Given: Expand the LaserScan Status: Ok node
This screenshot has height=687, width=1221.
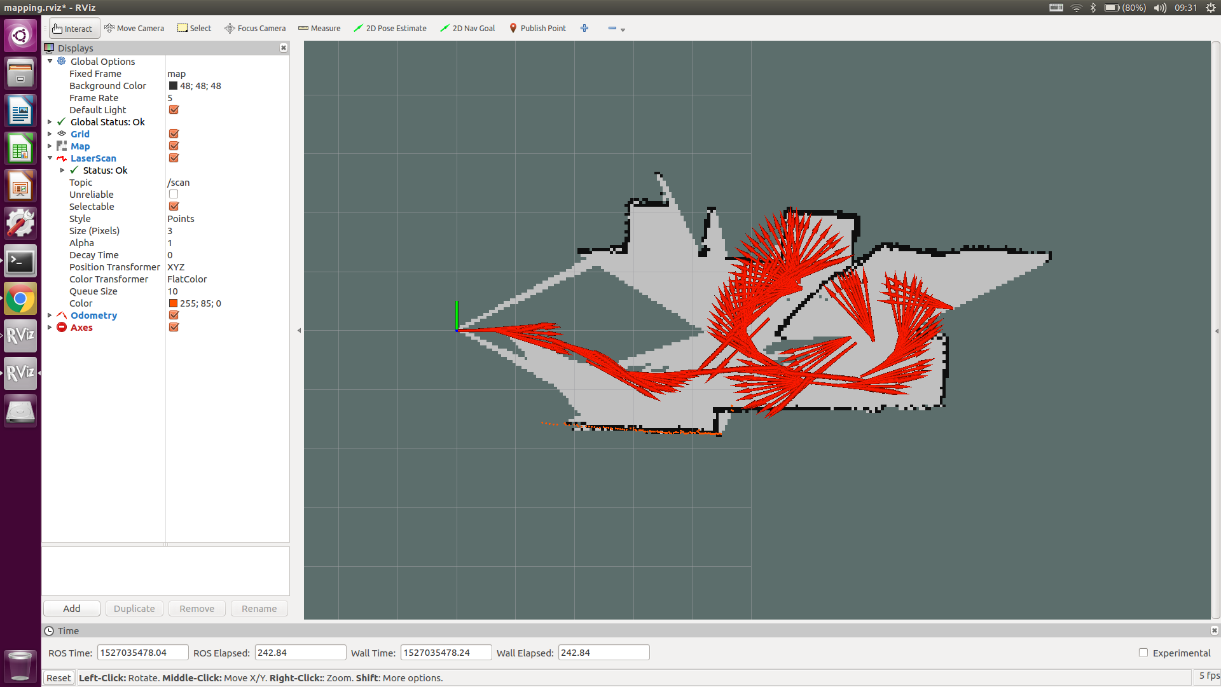Looking at the screenshot, I should coord(62,170).
